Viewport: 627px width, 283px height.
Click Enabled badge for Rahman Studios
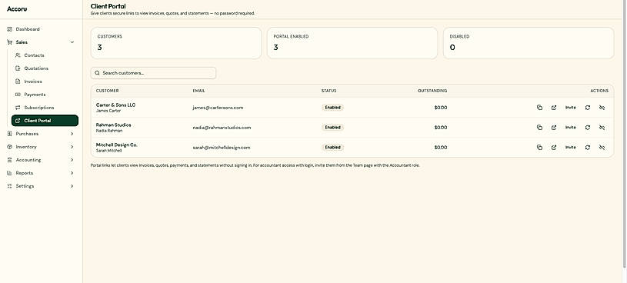point(332,128)
